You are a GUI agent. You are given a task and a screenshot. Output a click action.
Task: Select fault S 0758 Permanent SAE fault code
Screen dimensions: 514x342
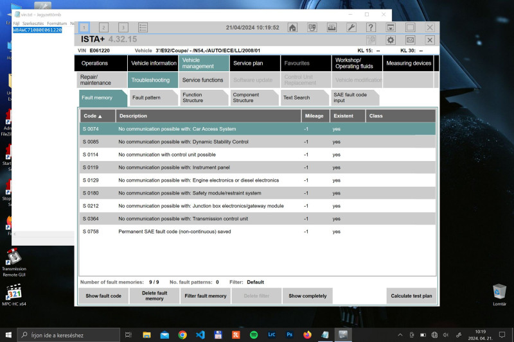pos(258,232)
